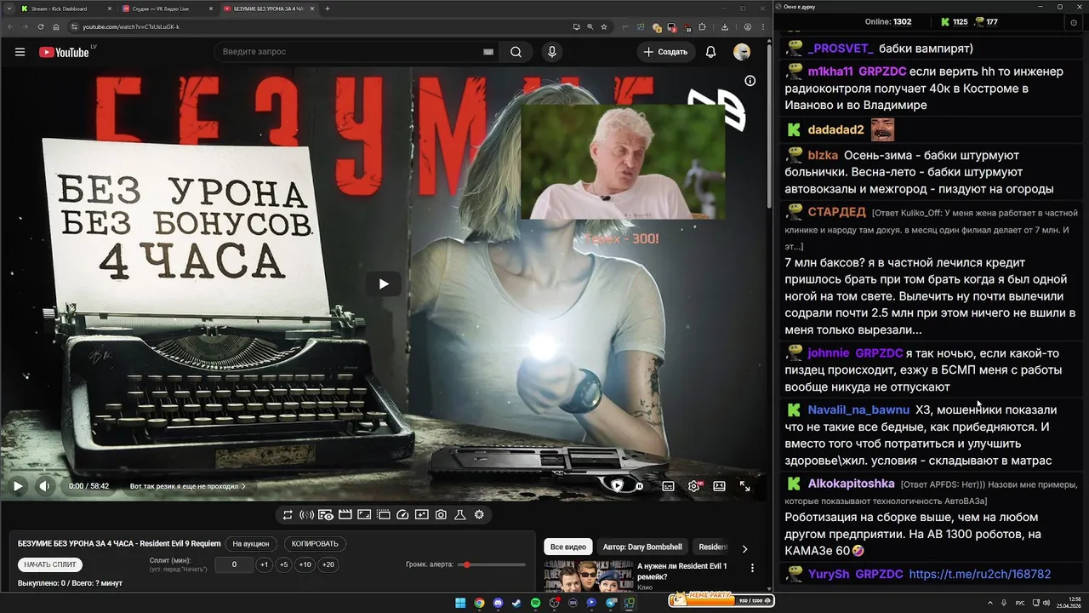The image size is (1089, 613).
Task: Click the picture frame icon in extension toolbar
Action: (364, 514)
